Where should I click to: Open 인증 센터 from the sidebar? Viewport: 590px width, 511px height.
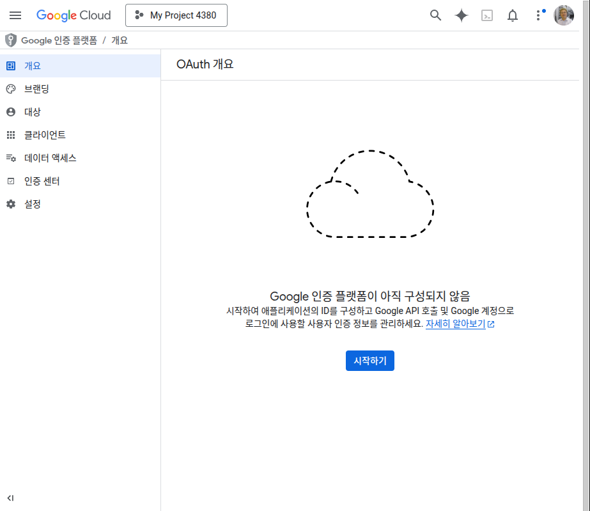[42, 181]
